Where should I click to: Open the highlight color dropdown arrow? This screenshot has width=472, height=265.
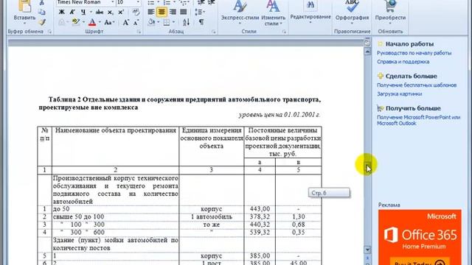click(x=83, y=22)
